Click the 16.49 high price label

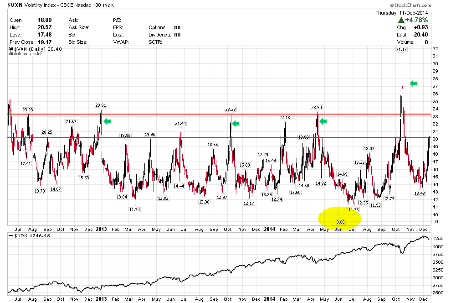[x=271, y=161]
